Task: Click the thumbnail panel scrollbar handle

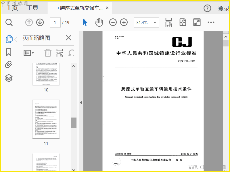Action: tap(74, 123)
